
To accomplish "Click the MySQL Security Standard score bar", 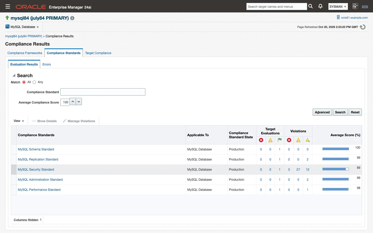I will point(336,169).
